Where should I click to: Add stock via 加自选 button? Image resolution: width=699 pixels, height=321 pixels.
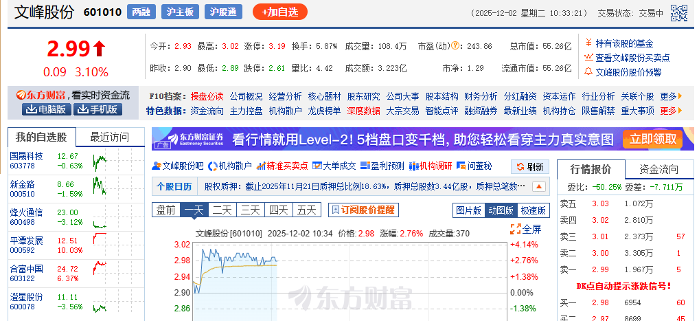[x=280, y=12]
